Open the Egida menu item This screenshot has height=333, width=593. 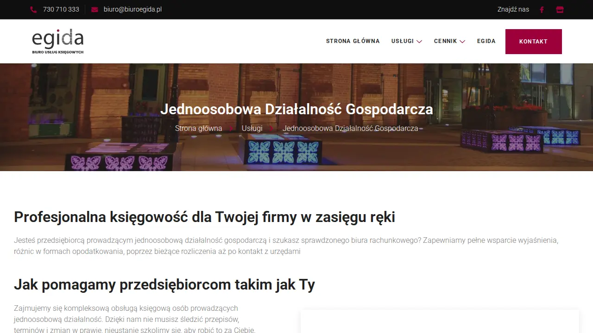(486, 41)
